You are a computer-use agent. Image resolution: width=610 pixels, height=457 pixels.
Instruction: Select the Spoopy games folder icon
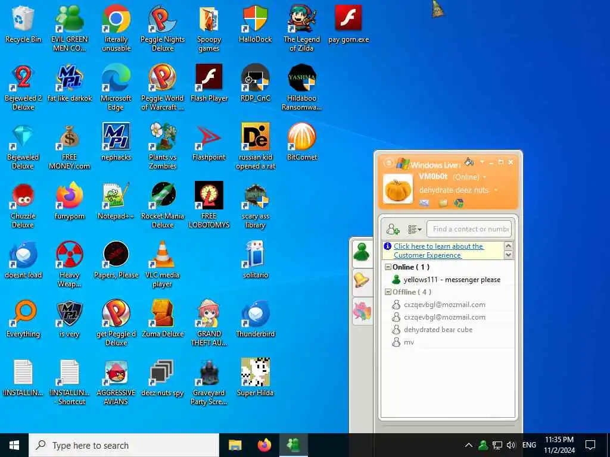point(209,29)
